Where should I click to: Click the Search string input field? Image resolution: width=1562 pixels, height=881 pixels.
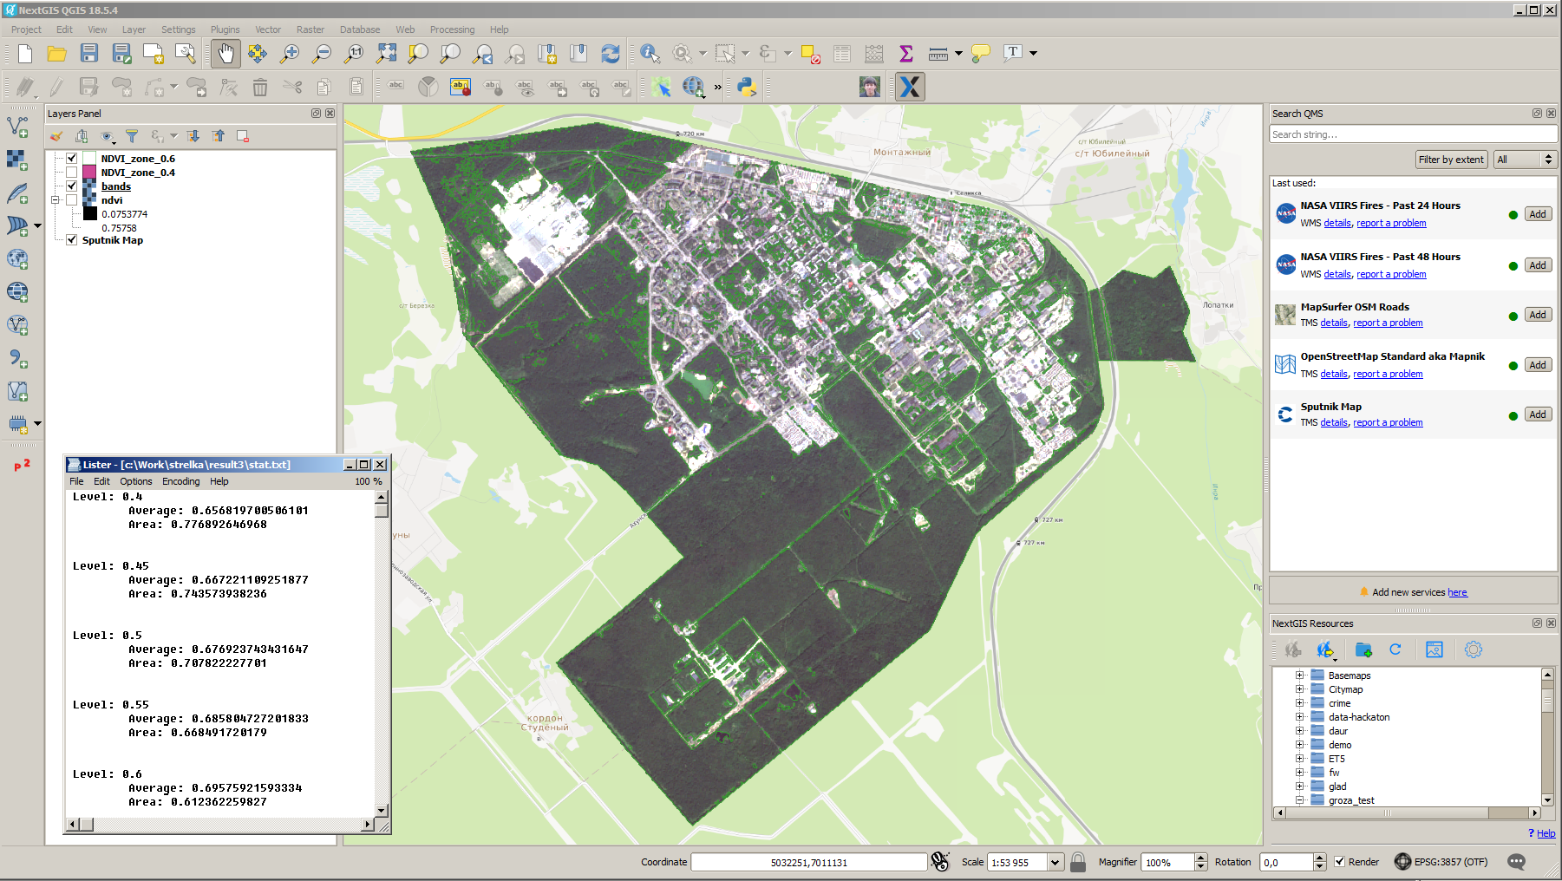coord(1412,134)
